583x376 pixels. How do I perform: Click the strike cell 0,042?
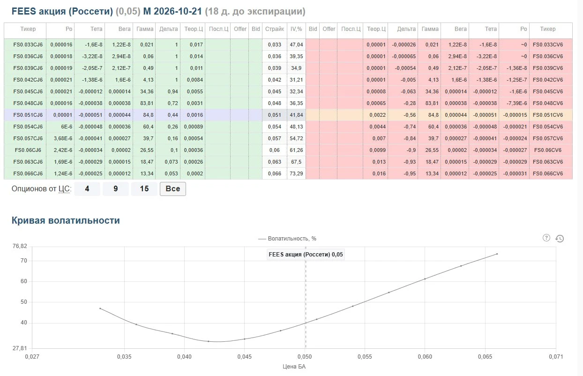click(x=275, y=80)
